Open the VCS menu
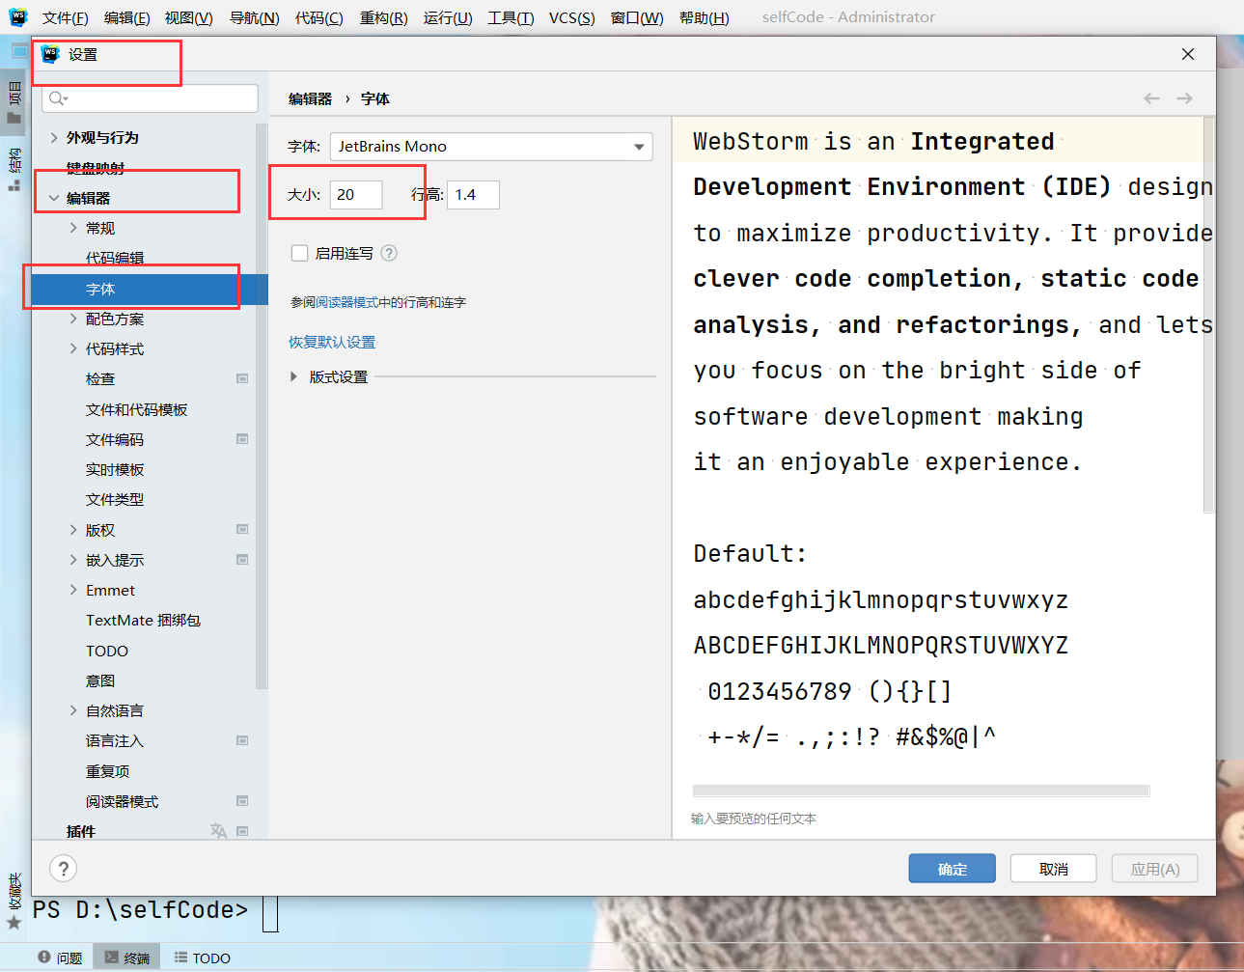The width and height of the screenshot is (1244, 972). click(571, 16)
